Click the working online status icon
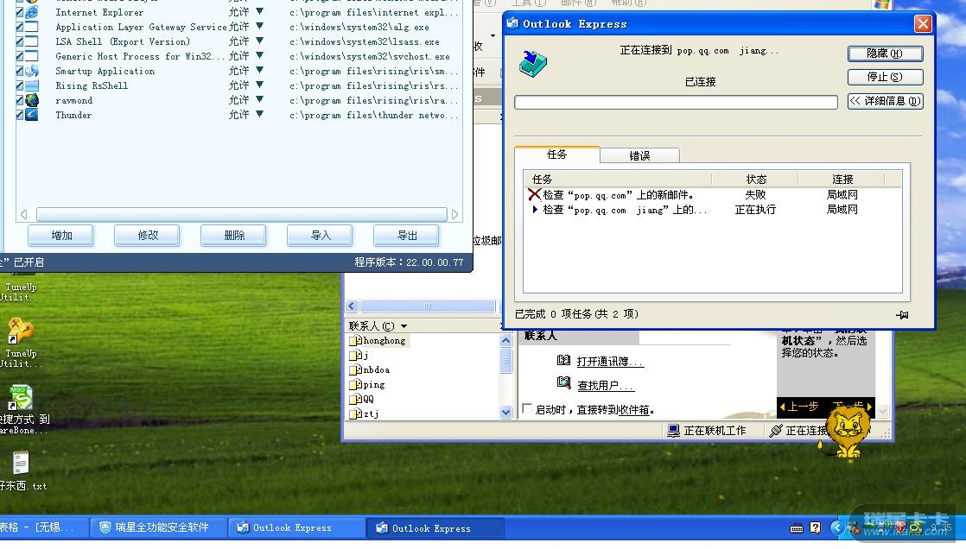 point(673,431)
